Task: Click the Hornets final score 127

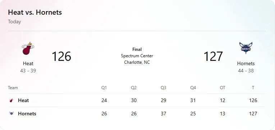Action: click(213, 56)
